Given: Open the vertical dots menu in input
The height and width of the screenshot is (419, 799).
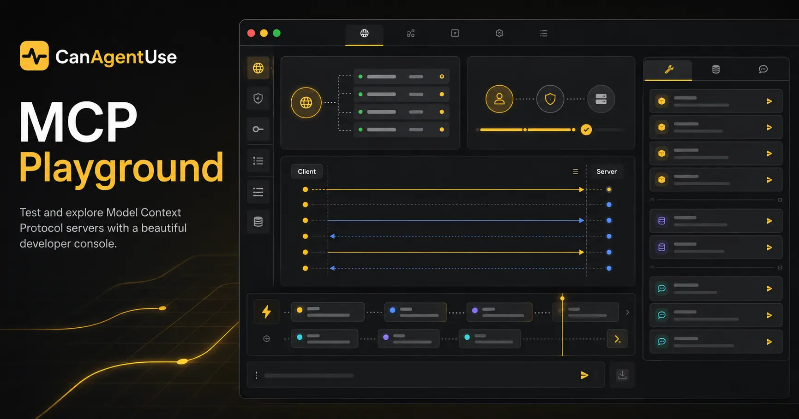Looking at the screenshot, I should 257,376.
